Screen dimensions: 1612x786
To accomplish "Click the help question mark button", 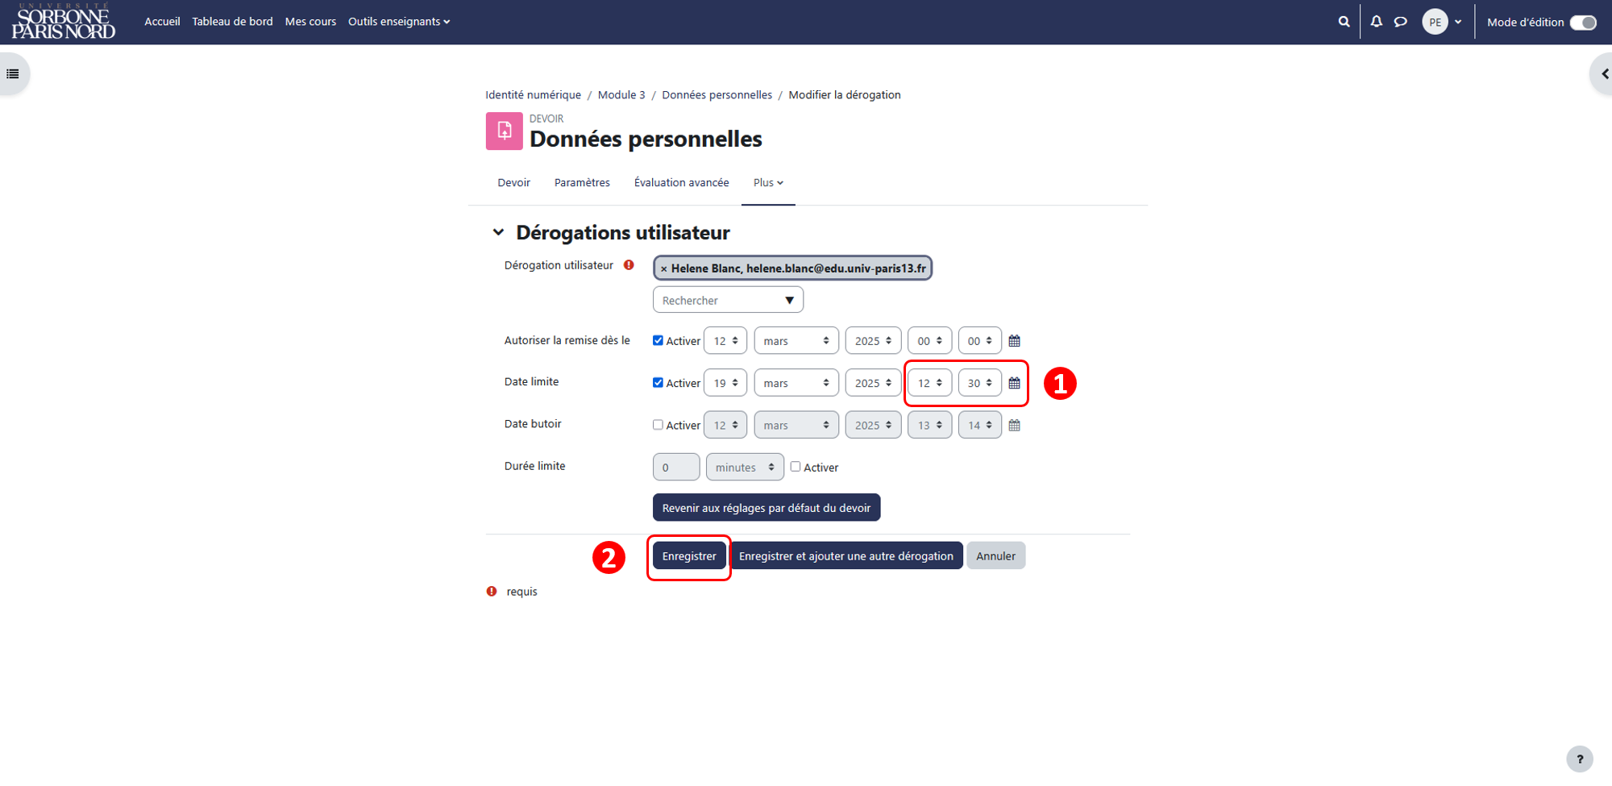I will [1580, 759].
